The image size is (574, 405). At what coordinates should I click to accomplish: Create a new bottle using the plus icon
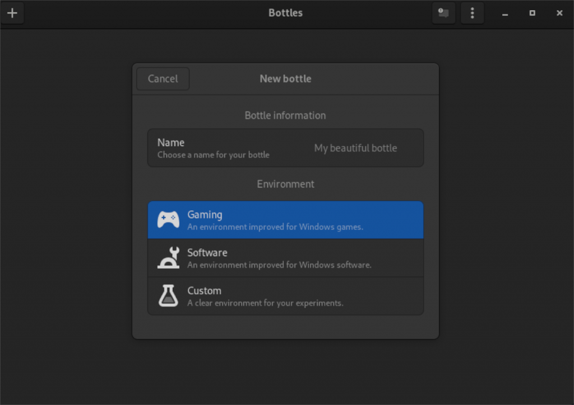pos(12,13)
